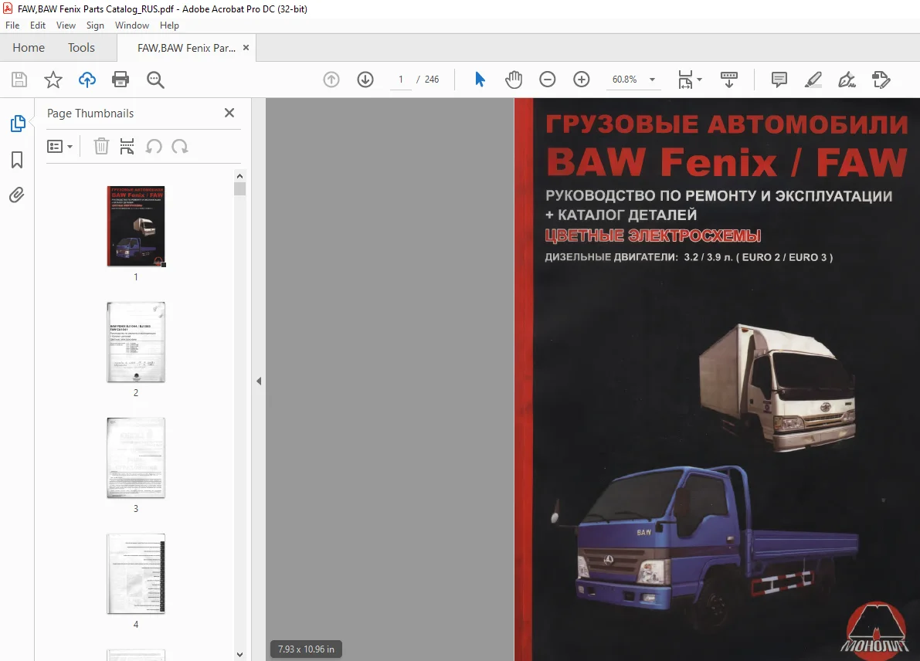The height and width of the screenshot is (661, 920).
Task: Switch to the Home tab
Action: (29, 48)
